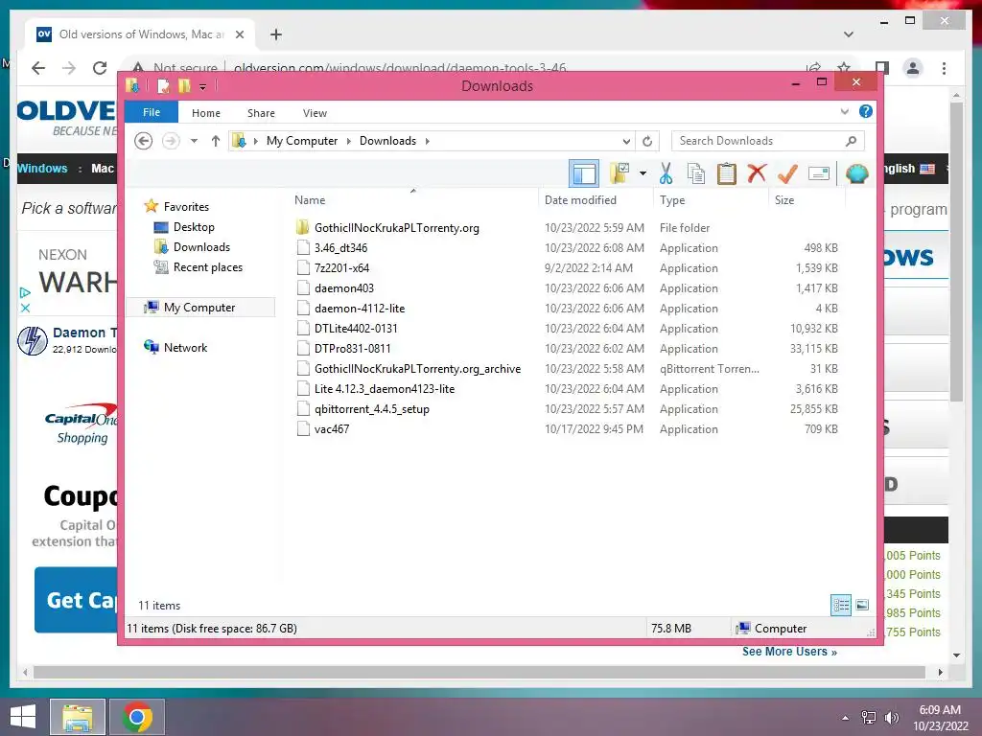982x736 pixels.
Task: Open the File tab
Action: click(x=151, y=112)
